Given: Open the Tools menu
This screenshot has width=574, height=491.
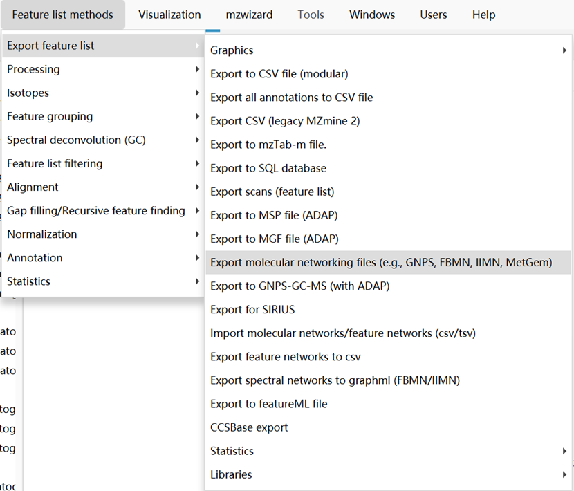Looking at the screenshot, I should coord(311,15).
